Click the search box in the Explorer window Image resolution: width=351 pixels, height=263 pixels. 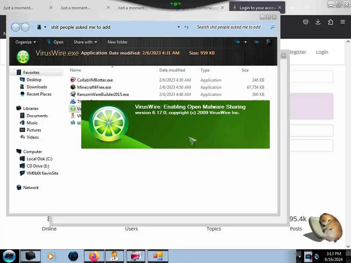point(228,27)
